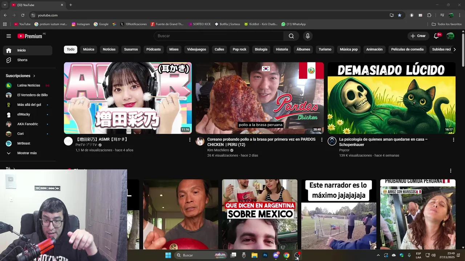Open Discord from the taskbar

pos(276,255)
